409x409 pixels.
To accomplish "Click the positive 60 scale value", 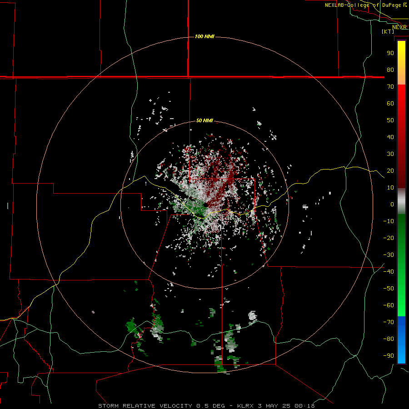I will click(390, 103).
